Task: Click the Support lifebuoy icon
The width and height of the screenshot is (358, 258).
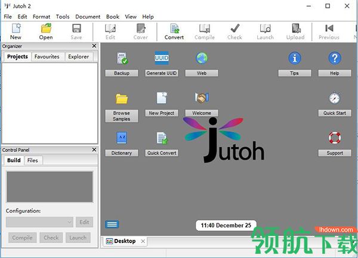Action: coord(335,138)
